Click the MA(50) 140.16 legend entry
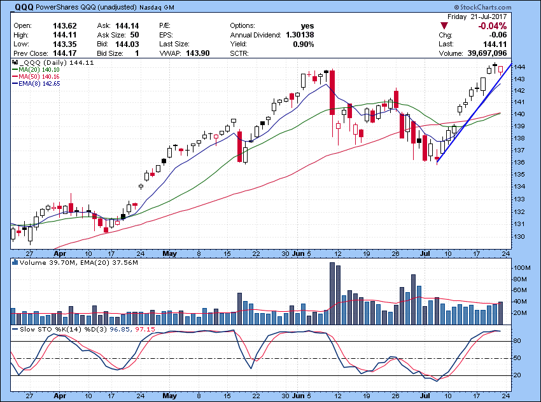This screenshot has width=541, height=402. tap(36, 76)
